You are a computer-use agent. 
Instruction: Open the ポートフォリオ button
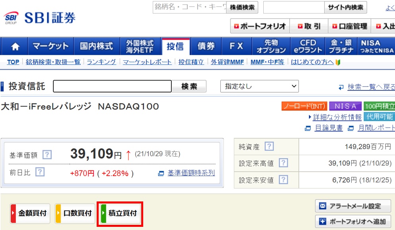point(260,26)
